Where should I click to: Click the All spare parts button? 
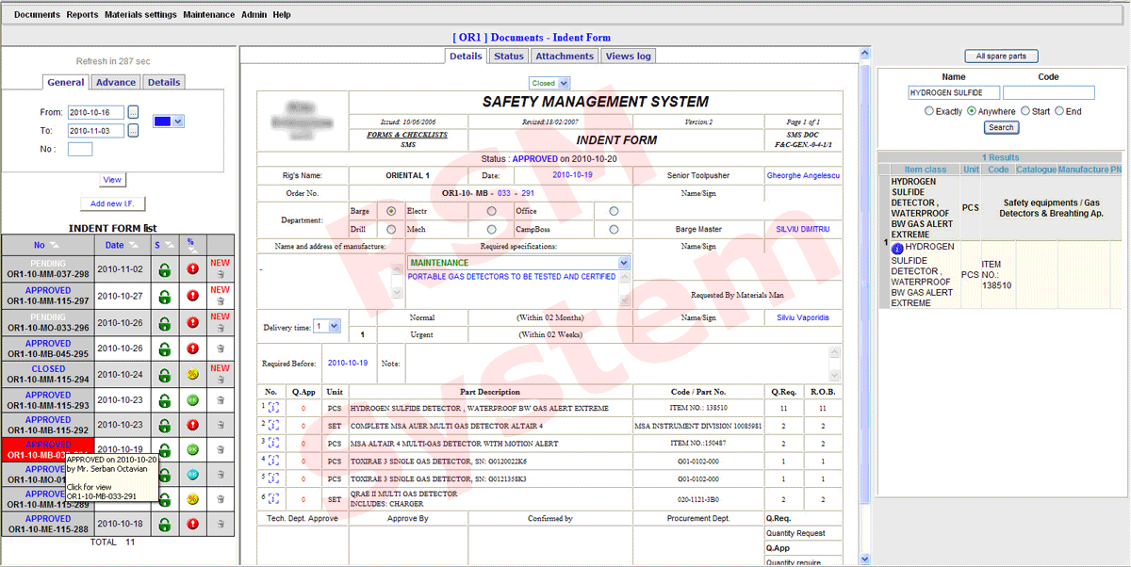tap(1001, 57)
